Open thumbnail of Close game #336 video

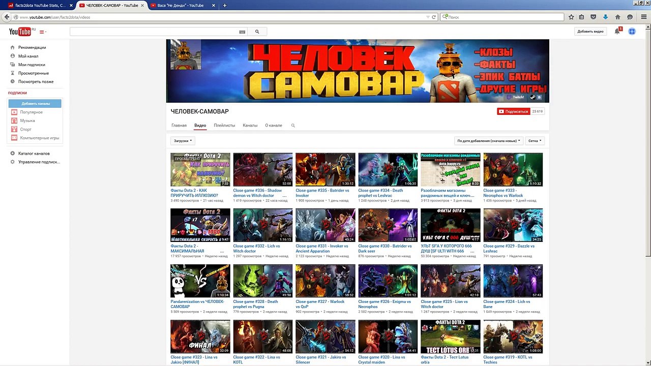(263, 170)
